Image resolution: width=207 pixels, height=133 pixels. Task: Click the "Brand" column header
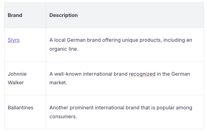pos(15,15)
